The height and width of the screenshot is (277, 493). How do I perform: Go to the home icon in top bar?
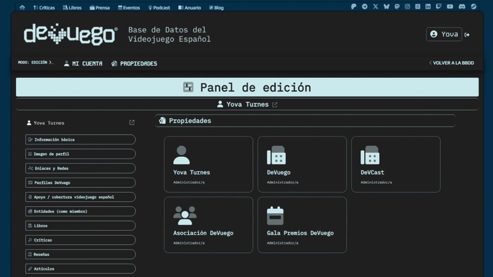[22, 7]
